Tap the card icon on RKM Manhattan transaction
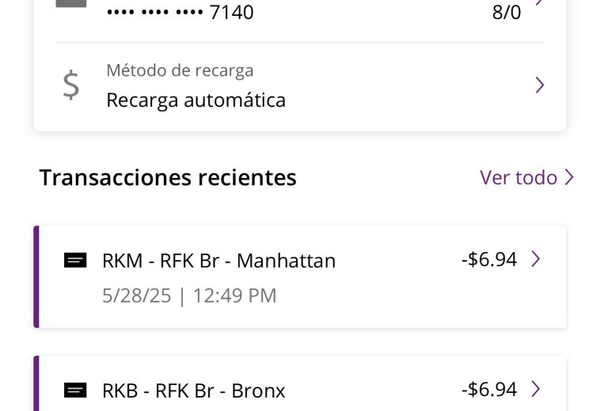The height and width of the screenshot is (411, 600). click(75, 261)
